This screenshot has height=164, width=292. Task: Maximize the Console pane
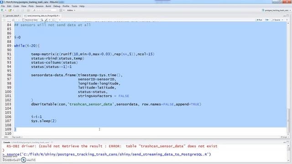click(x=288, y=142)
